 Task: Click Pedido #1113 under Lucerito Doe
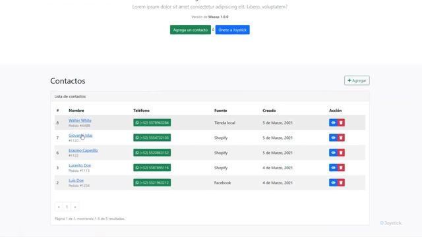pyautogui.click(x=79, y=171)
